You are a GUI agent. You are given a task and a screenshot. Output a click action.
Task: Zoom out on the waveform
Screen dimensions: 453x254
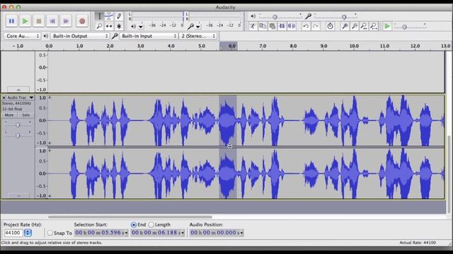[354, 26]
